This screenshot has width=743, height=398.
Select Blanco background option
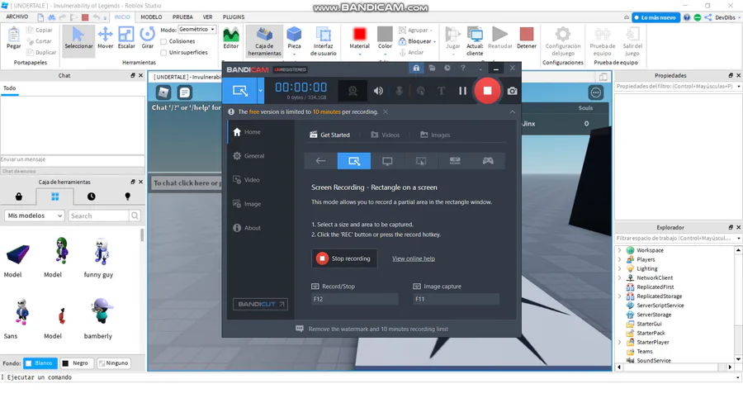point(40,363)
